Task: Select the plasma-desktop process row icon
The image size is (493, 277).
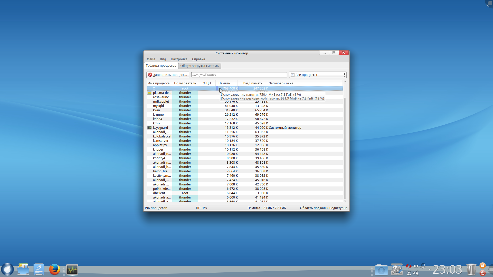Action: (x=149, y=93)
